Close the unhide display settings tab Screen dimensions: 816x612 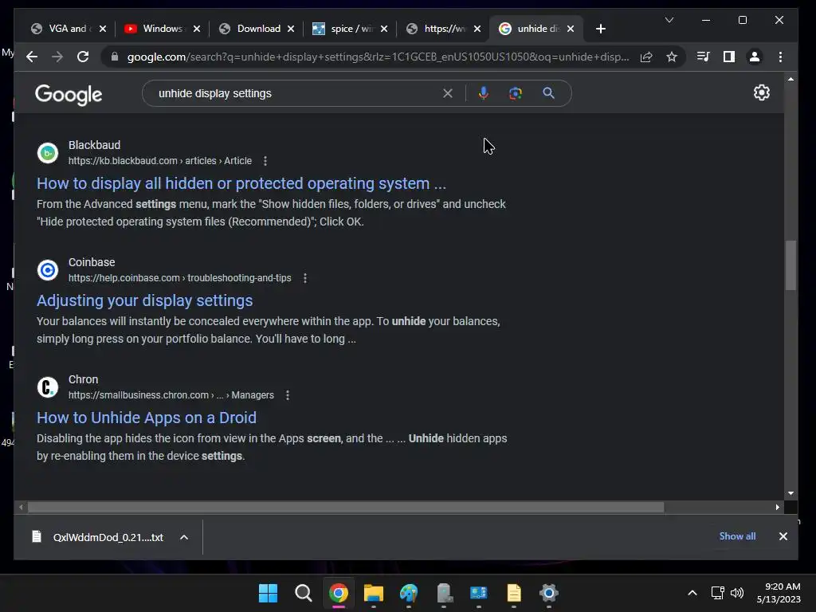coord(571,29)
